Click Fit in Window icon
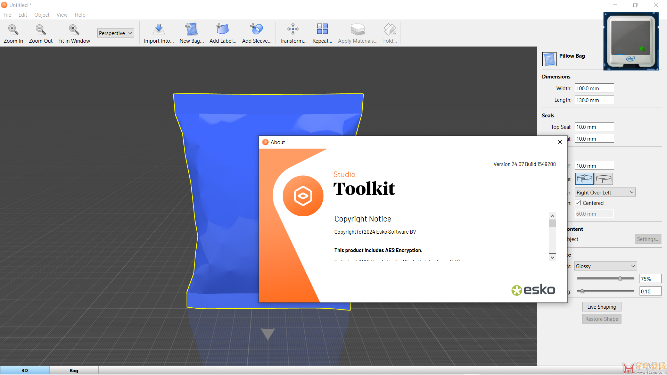 (74, 30)
